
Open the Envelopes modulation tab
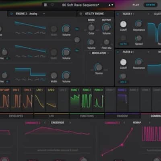click(16, 116)
